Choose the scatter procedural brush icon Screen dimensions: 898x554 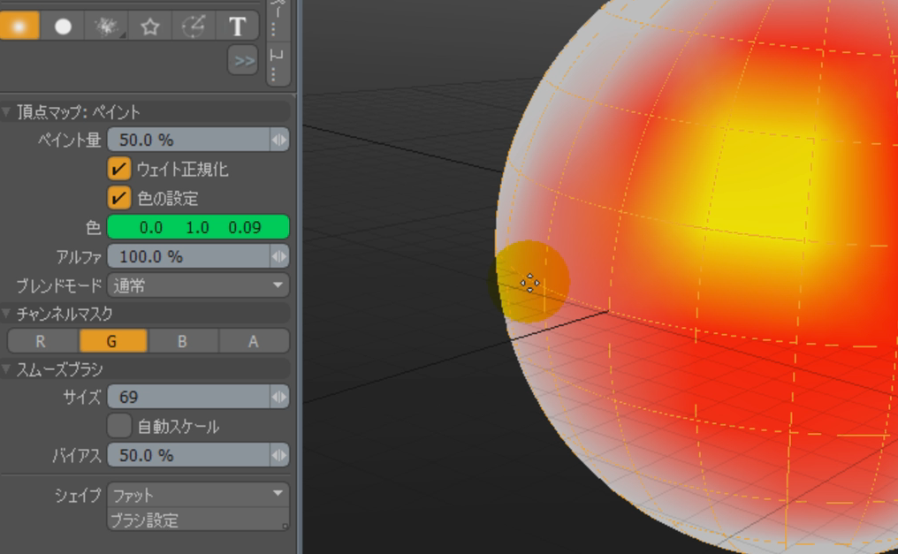[x=106, y=27]
